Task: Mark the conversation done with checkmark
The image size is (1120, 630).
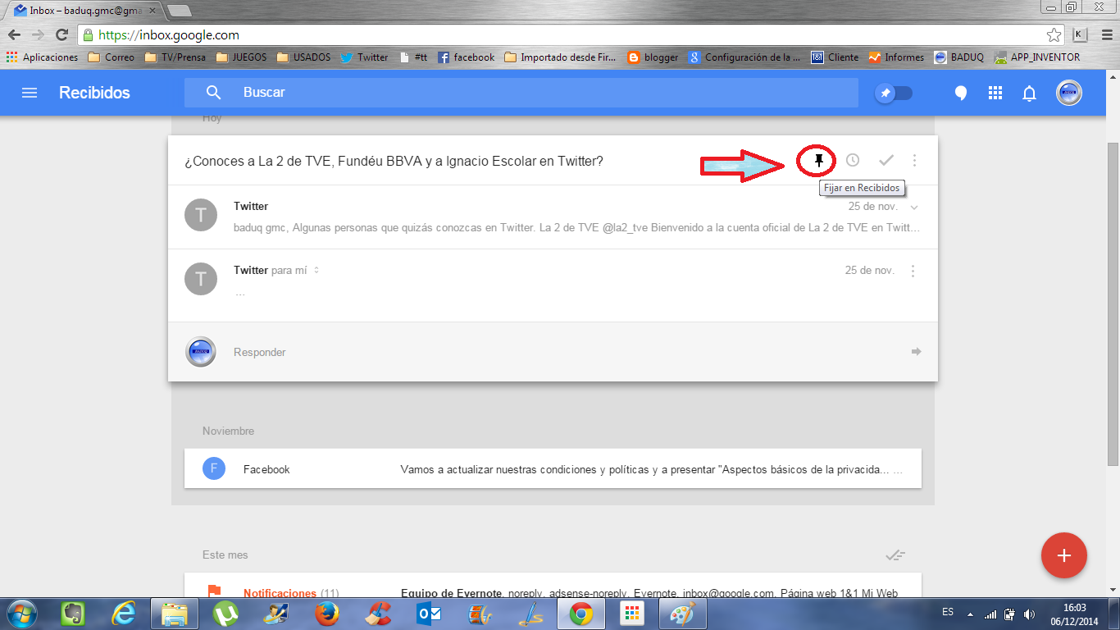Action: tap(886, 161)
